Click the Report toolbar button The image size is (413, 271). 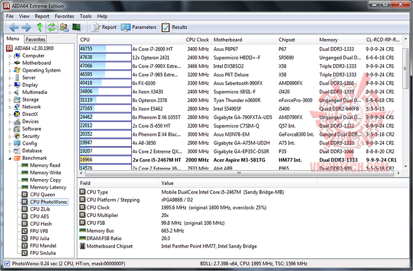(x=104, y=27)
